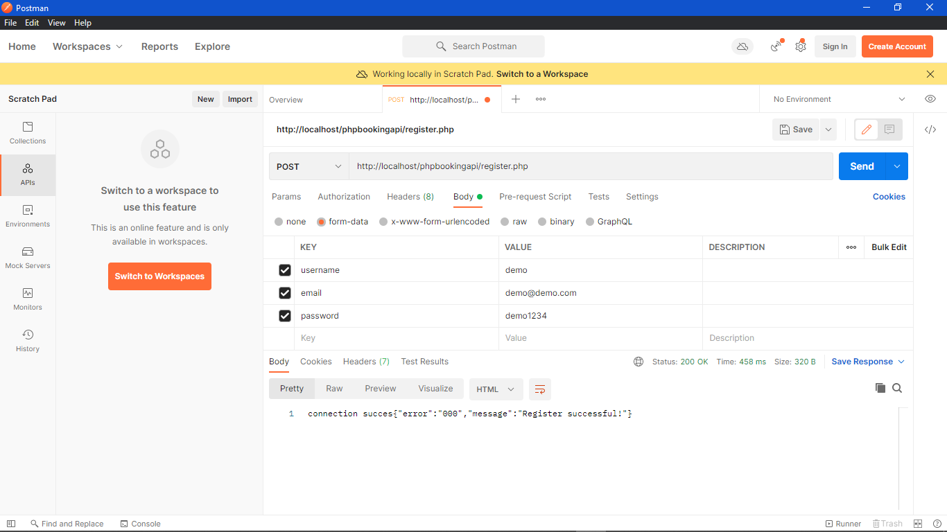Viewport: 947px width, 532px height.
Task: Open Environments in the sidebar
Action: click(x=28, y=216)
